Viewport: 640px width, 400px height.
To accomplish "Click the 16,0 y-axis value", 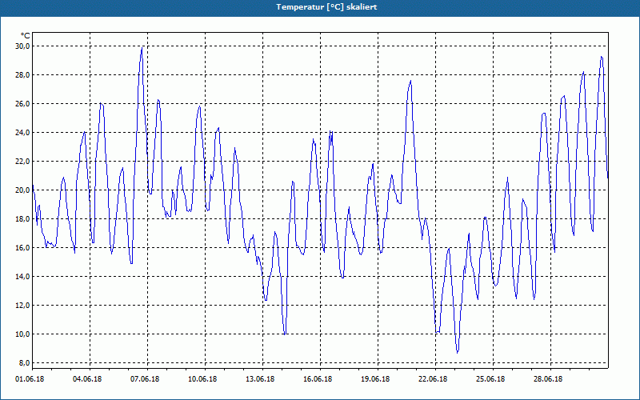I will click(22, 248).
